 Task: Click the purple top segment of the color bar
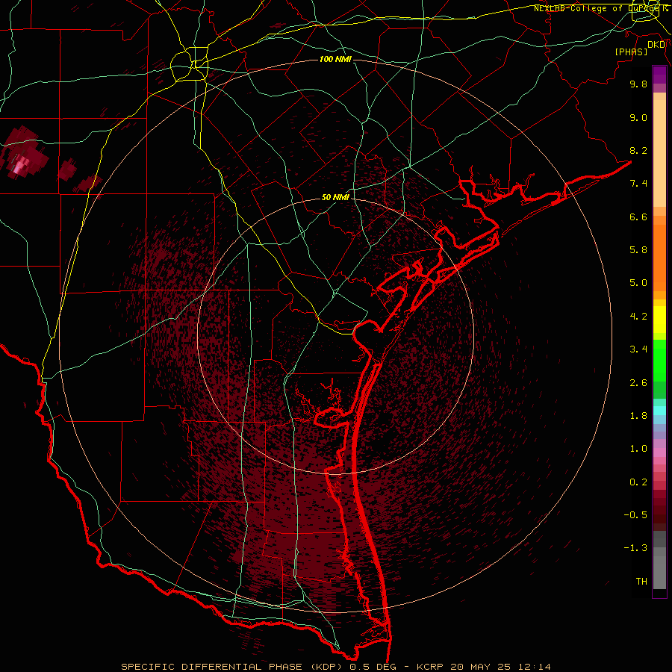659,75
